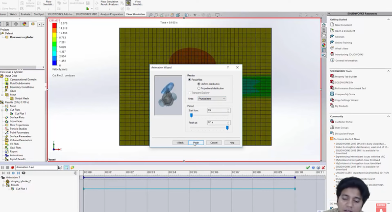392x212 pixels.
Task: Collapse the SOLIDWORKS Tools section
Action: click(x=388, y=71)
